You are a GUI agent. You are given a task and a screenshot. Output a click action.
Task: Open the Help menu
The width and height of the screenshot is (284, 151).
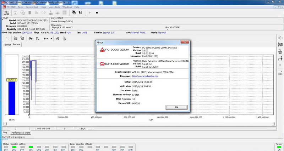click(x=77, y=7)
